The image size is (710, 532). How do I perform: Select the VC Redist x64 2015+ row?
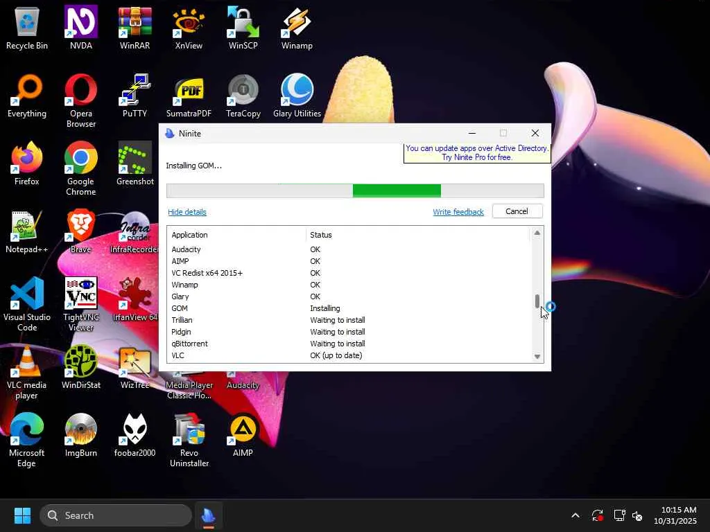(x=349, y=273)
